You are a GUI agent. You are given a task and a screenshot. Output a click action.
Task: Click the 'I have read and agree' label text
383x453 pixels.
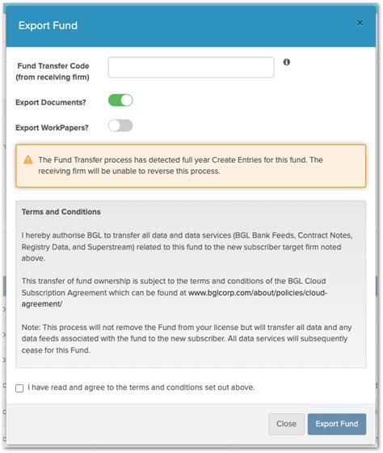pyautogui.click(x=141, y=387)
